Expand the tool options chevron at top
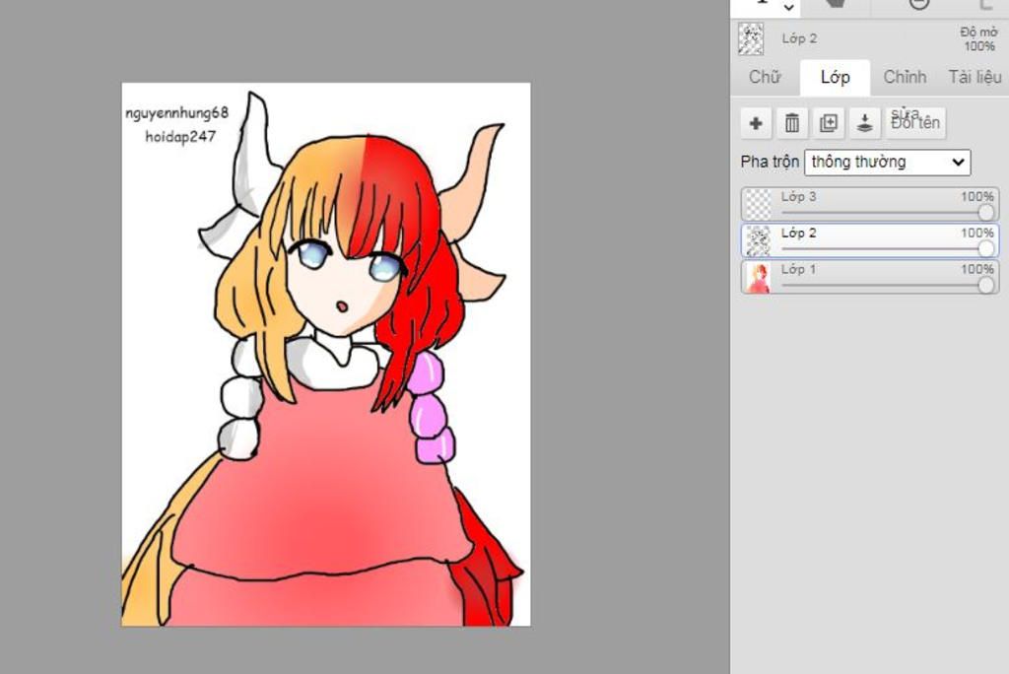Screen dimensions: 1009x674 tap(788, 8)
